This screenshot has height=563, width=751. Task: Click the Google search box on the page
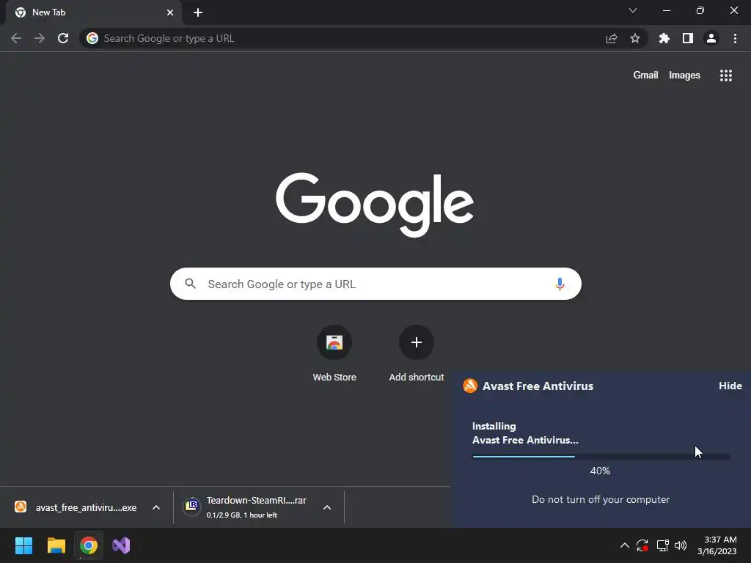tap(375, 284)
